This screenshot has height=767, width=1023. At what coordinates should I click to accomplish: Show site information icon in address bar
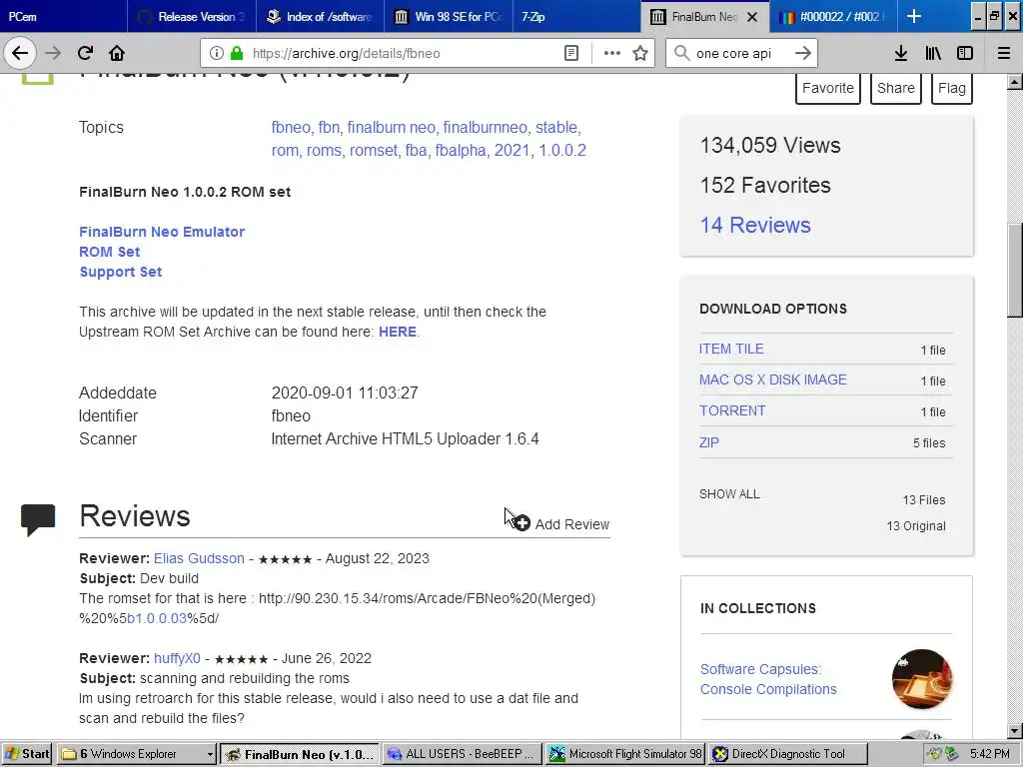(217, 53)
